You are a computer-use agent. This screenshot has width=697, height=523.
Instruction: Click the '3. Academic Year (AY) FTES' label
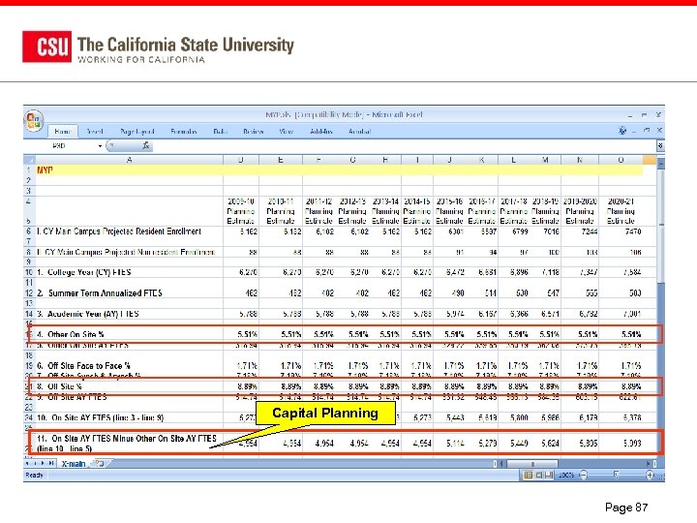coord(87,314)
